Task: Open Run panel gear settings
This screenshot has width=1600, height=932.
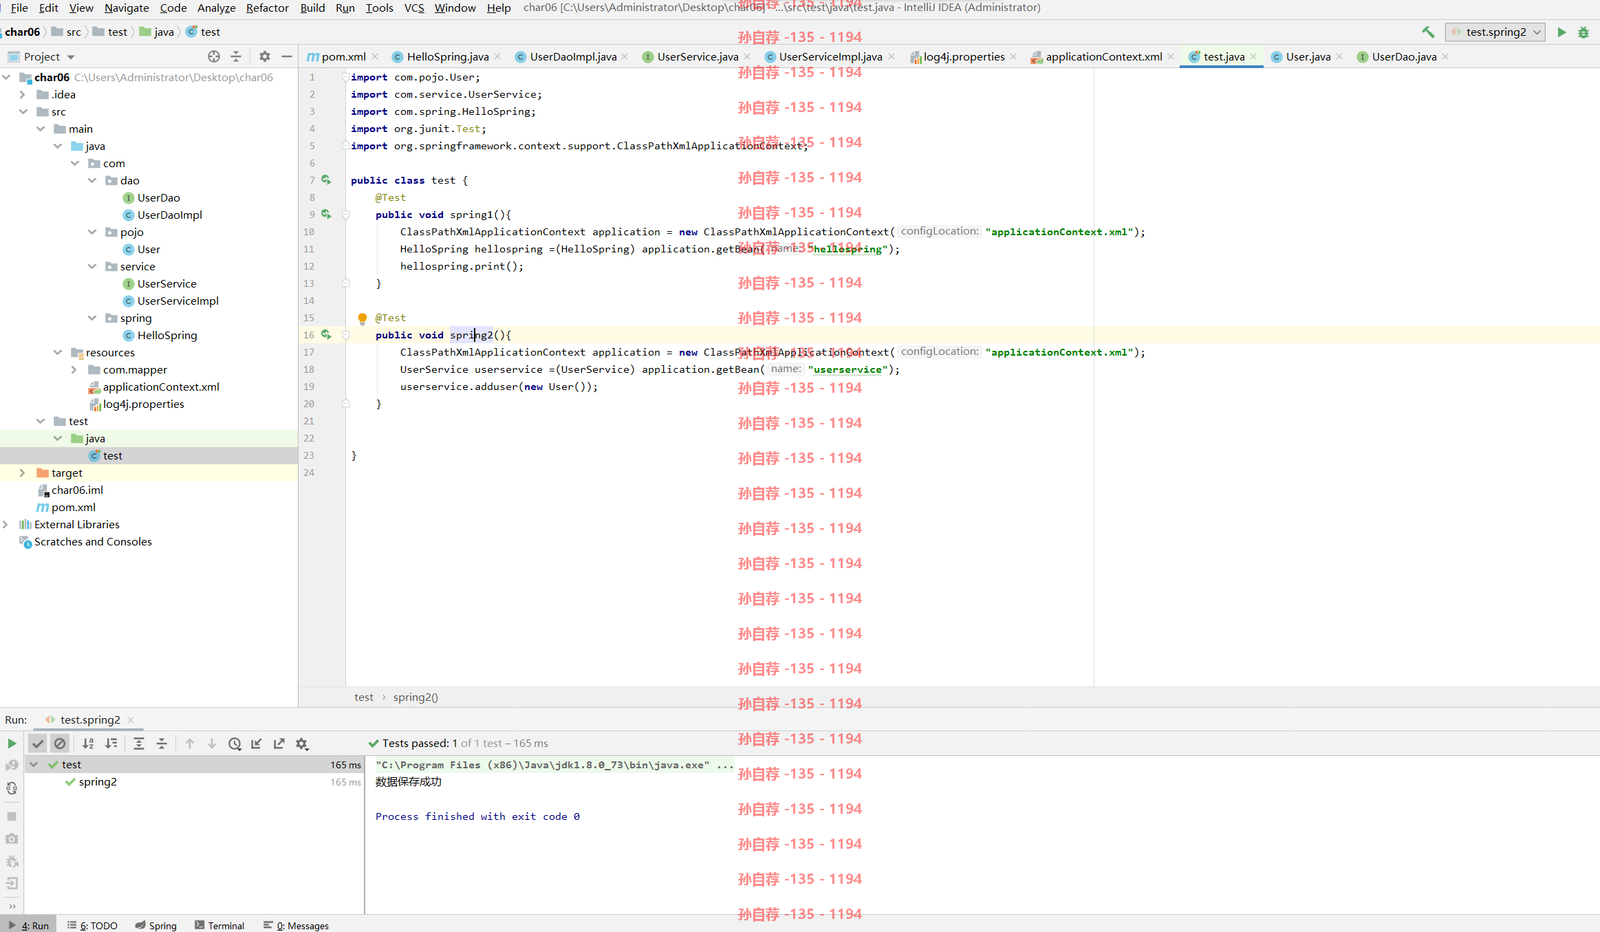Action: [302, 744]
